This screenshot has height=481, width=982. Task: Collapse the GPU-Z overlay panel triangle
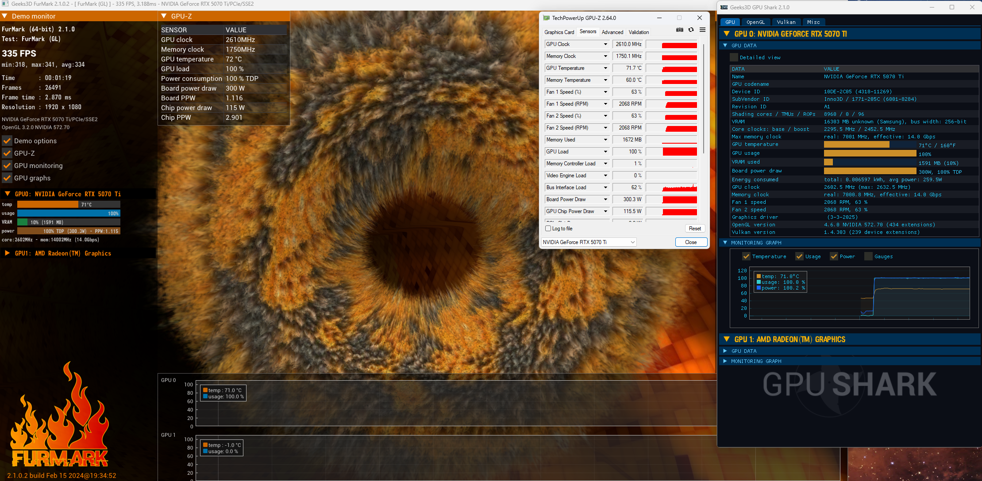coord(164,16)
